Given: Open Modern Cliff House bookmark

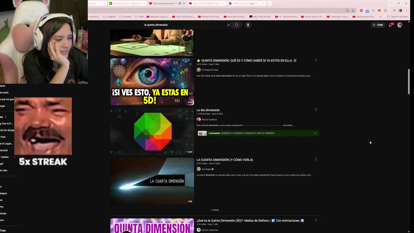Looking at the screenshot, I should (x=209, y=17).
